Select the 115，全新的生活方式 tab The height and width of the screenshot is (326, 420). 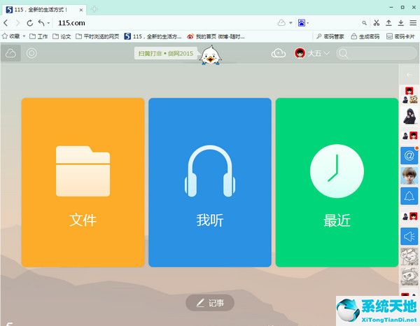44,10
